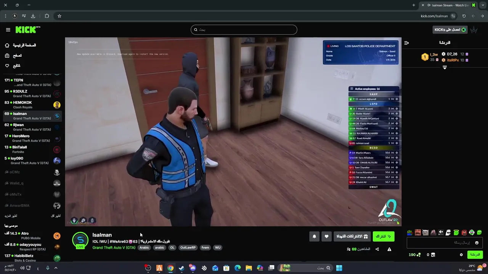Viewport: 488px width, 274px height.
Task: Click the KICK logo
Action: coord(28,30)
